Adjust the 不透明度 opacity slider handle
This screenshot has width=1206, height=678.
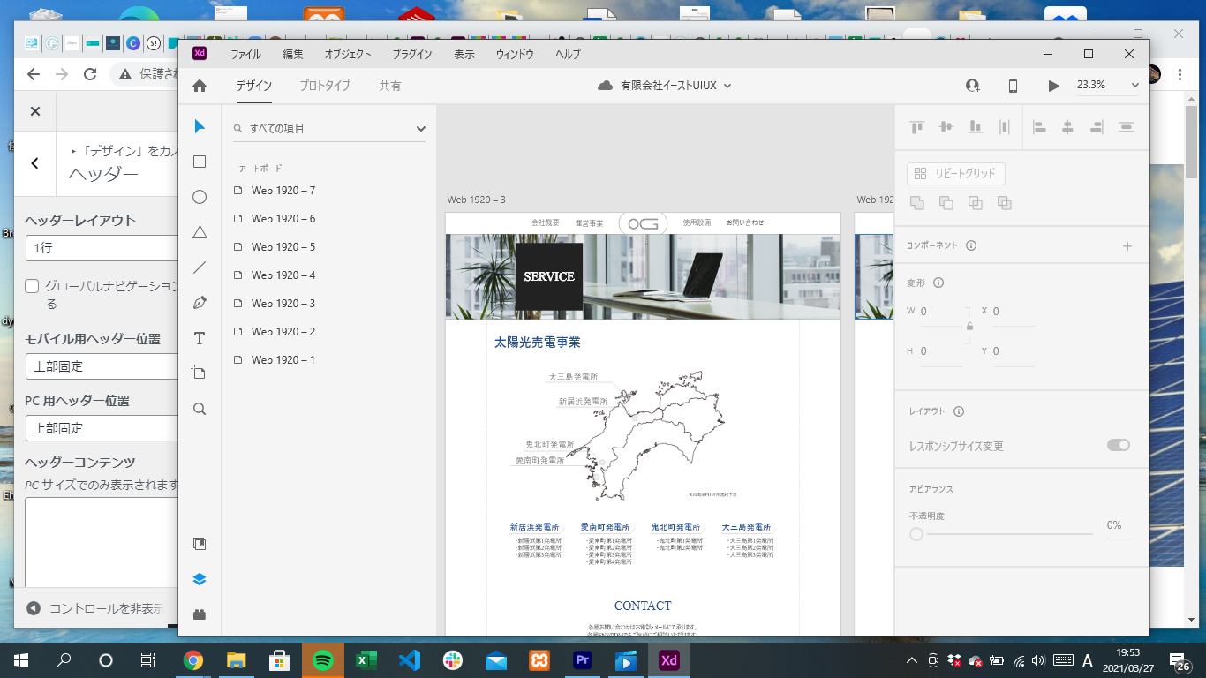point(916,534)
